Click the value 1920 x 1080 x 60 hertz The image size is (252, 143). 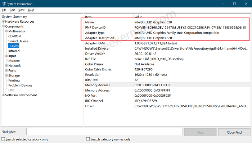click(150, 75)
